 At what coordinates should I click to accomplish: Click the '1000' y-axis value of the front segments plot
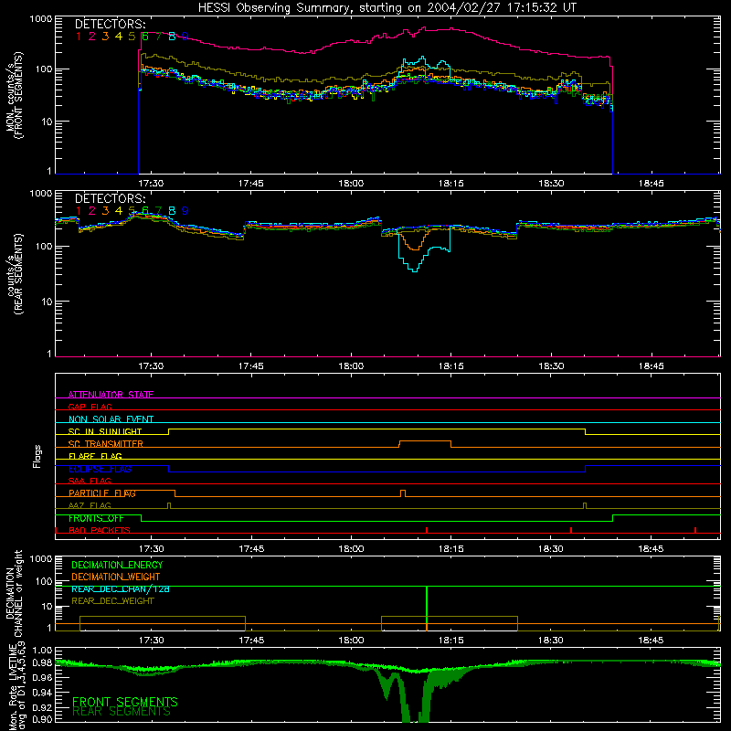41,19
